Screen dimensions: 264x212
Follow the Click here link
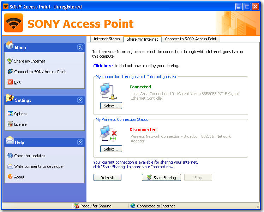(x=103, y=66)
